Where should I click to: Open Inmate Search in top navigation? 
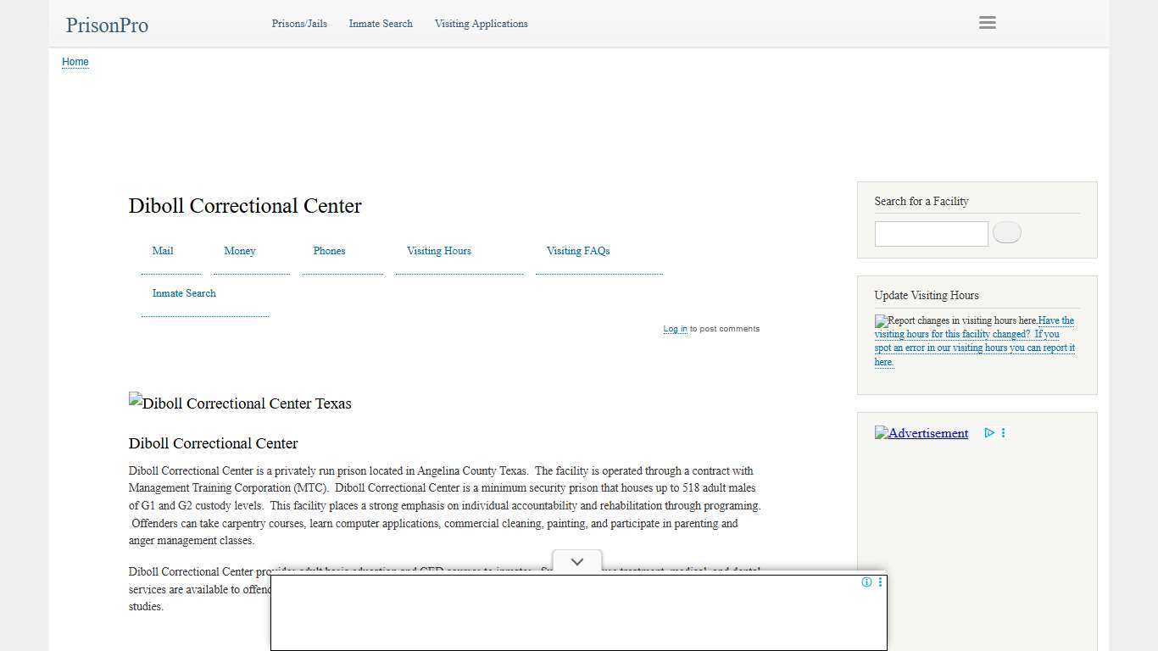(x=381, y=24)
